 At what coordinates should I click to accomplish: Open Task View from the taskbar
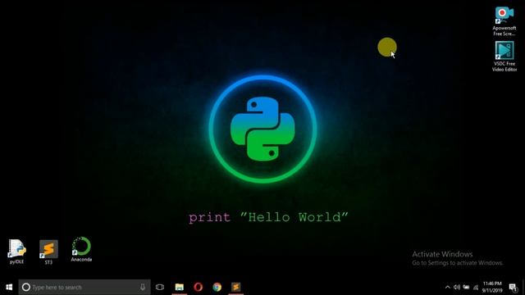160,287
